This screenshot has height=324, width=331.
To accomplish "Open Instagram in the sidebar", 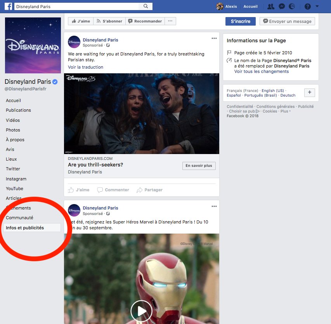I will click(16, 179).
